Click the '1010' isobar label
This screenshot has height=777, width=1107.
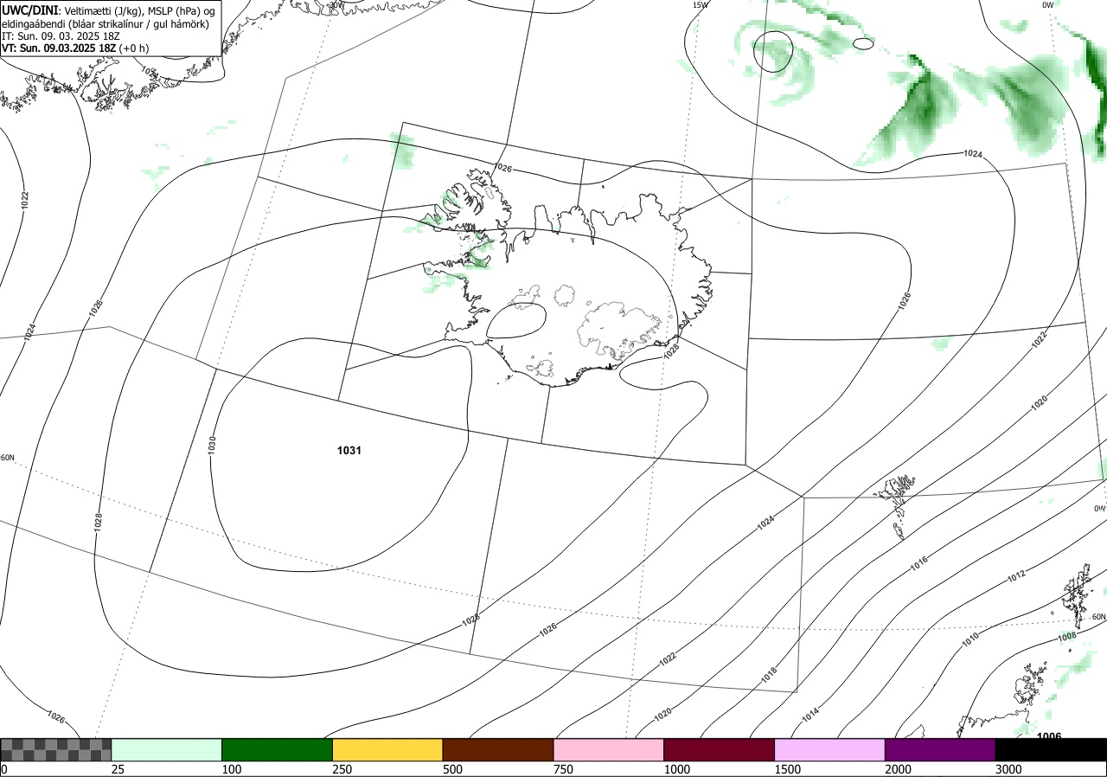click(970, 641)
